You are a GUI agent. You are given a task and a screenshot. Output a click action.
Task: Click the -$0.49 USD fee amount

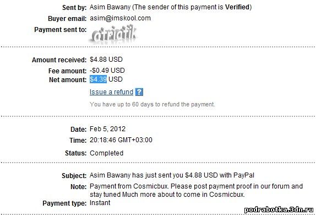[x=107, y=71]
